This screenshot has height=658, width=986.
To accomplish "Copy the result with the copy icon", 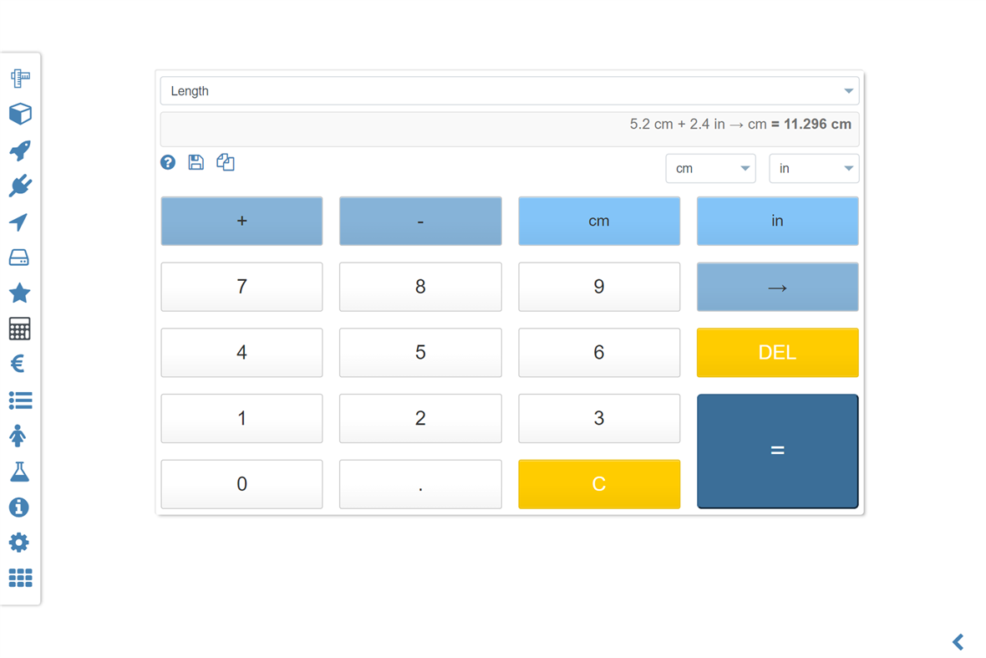I will pos(226,162).
